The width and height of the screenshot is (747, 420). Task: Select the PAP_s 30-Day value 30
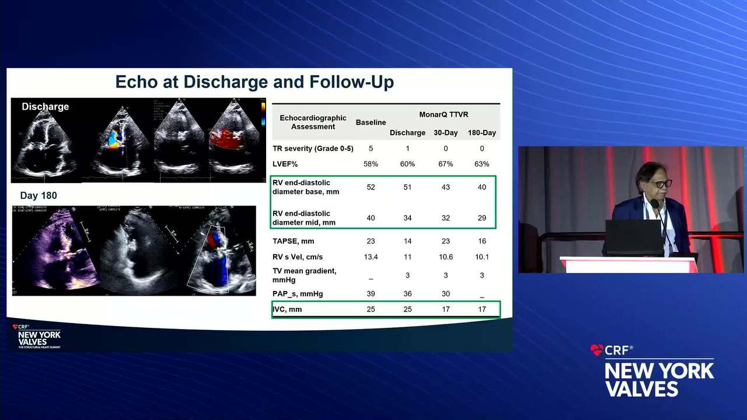tap(445, 294)
